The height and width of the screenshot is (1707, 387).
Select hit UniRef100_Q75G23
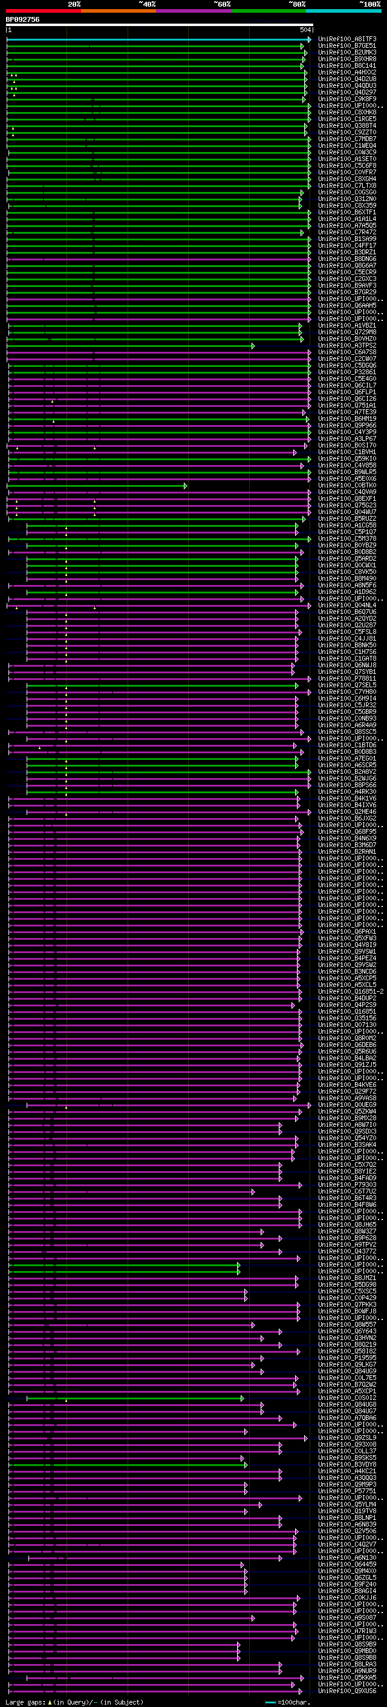[346, 506]
